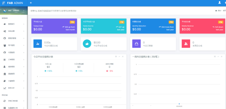Click the purple shopping bag tile icon

[136, 44]
